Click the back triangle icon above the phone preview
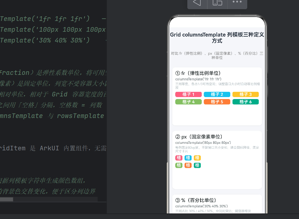Viewport: 299px width, 219px height. 197,3
